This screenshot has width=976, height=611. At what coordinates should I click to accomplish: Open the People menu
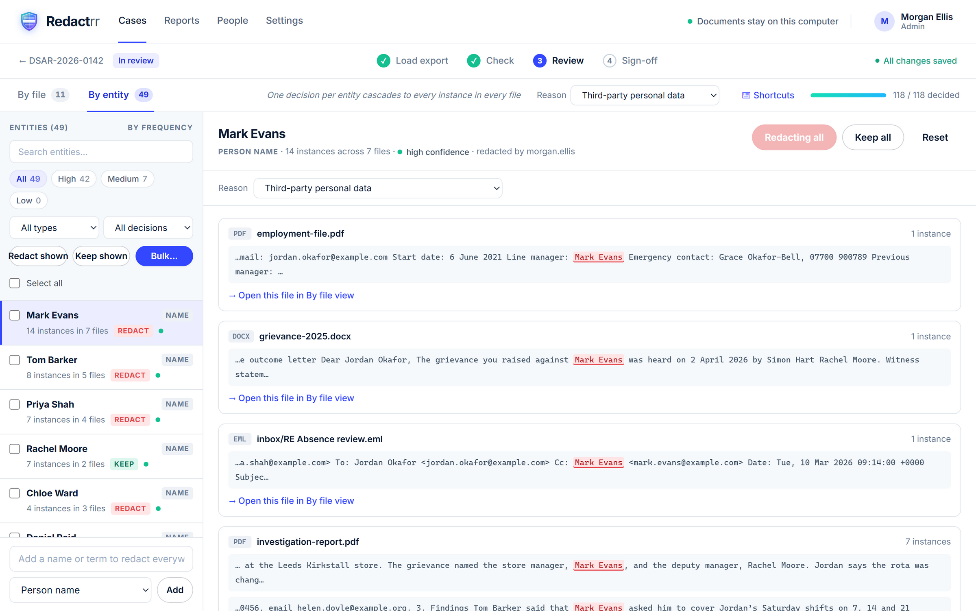(x=232, y=20)
